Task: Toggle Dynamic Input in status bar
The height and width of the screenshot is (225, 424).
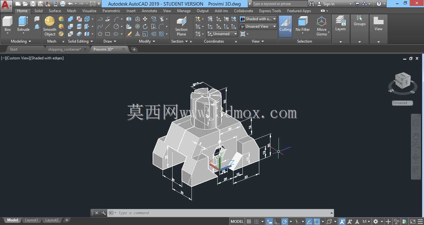Action: [x=270, y=221]
